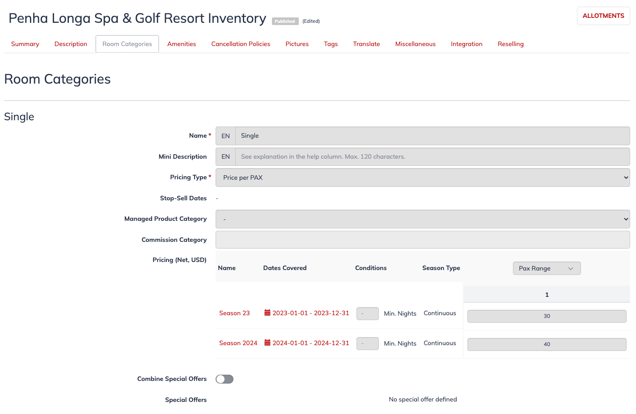Click the Season 2024 price field showing 40
636x414 pixels.
coord(547,344)
